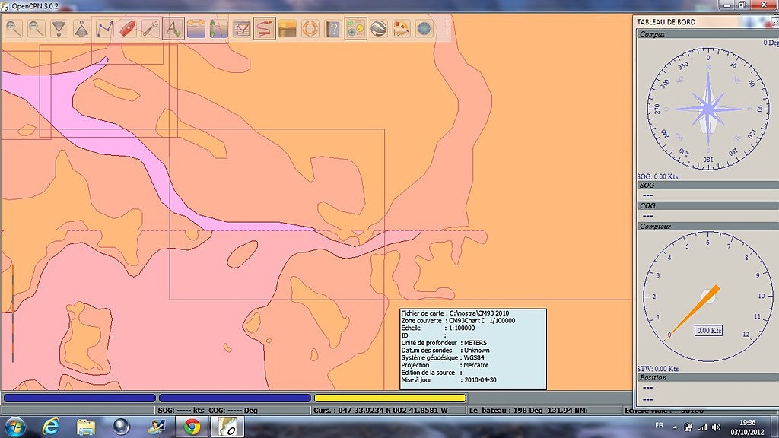Click the chart-with-flag plugin toolbar icon

402,28
